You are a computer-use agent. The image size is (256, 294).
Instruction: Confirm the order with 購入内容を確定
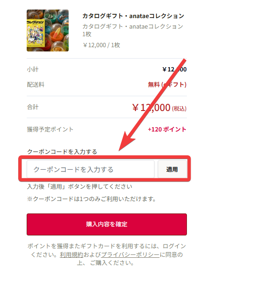point(107,224)
